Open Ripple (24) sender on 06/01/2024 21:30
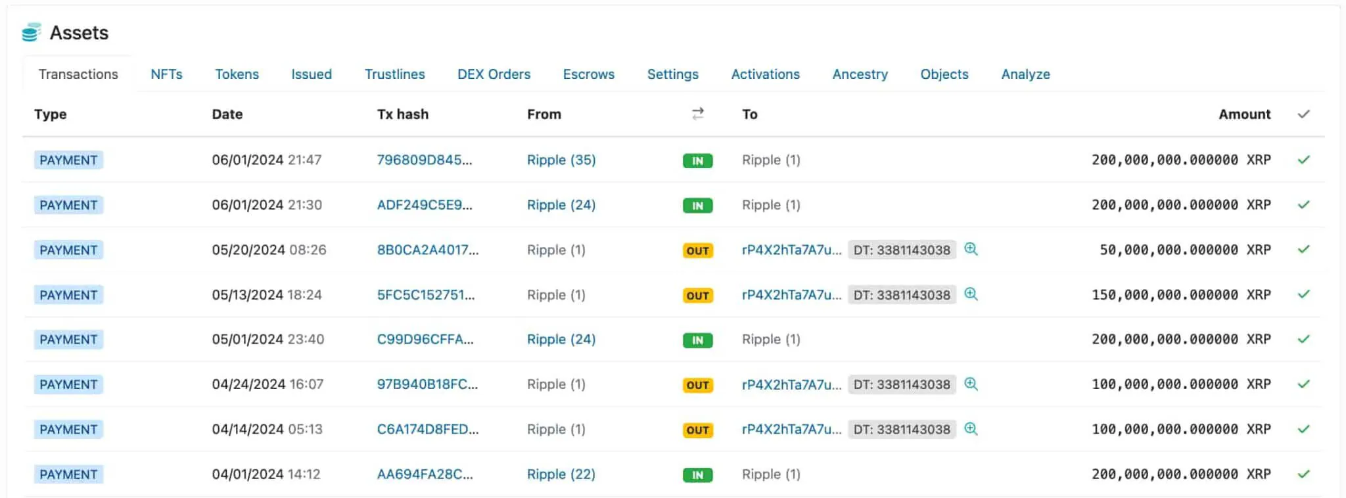 (x=561, y=204)
